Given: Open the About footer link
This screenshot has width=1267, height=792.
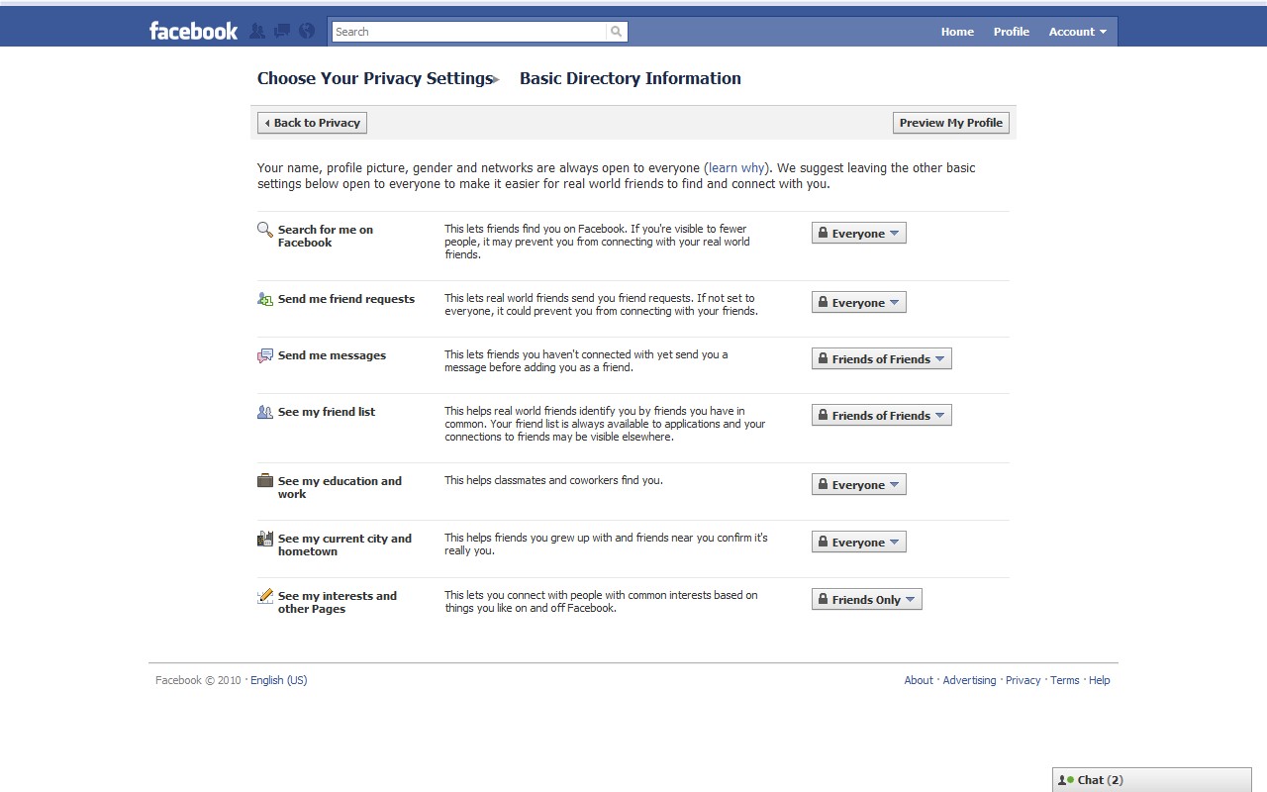Looking at the screenshot, I should (919, 680).
